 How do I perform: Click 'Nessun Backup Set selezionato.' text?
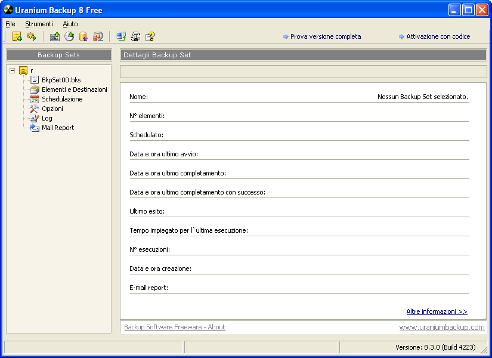[423, 97]
